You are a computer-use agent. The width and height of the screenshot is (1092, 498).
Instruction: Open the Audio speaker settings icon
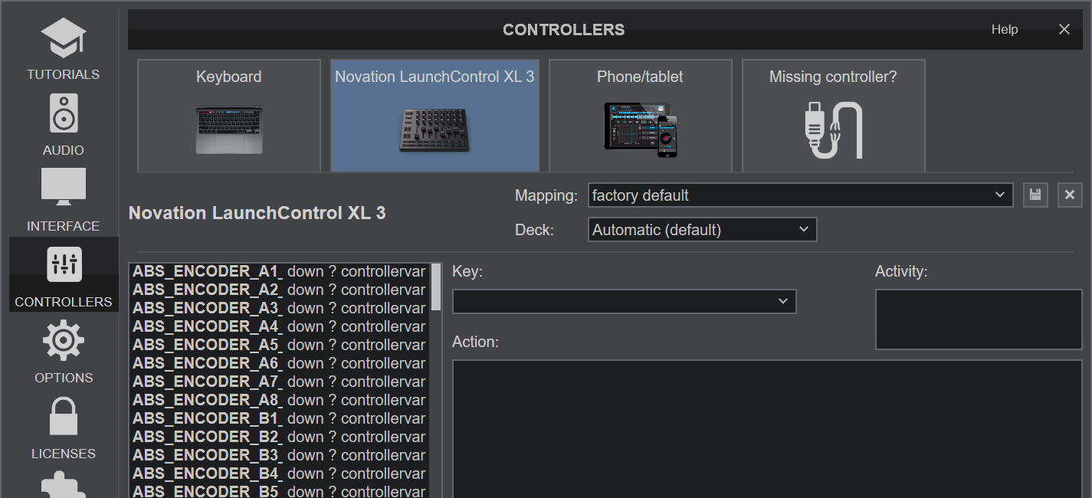(63, 115)
